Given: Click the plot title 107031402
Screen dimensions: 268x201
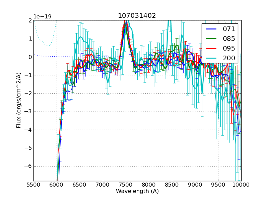Looking at the screenshot, I should [137, 16].
